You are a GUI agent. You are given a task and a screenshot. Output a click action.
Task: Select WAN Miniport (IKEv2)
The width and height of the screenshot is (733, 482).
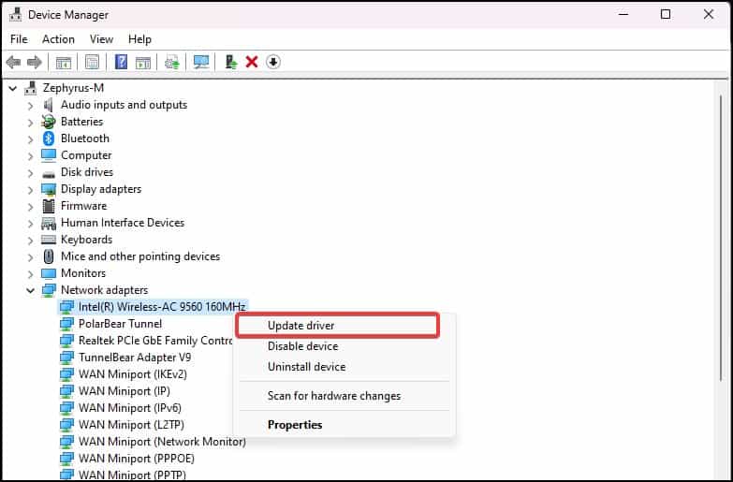(x=133, y=374)
